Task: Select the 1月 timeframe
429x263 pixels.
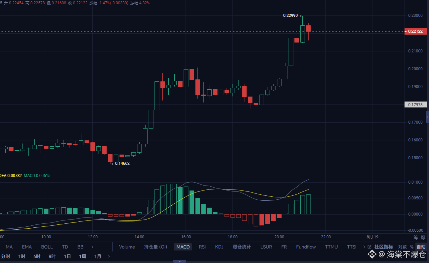Action: [x=98, y=256]
